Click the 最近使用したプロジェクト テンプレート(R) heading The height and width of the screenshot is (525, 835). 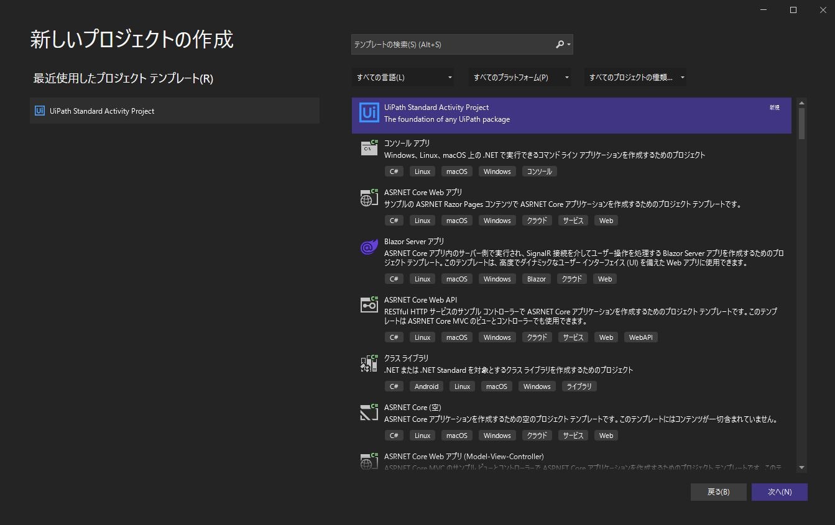(123, 79)
